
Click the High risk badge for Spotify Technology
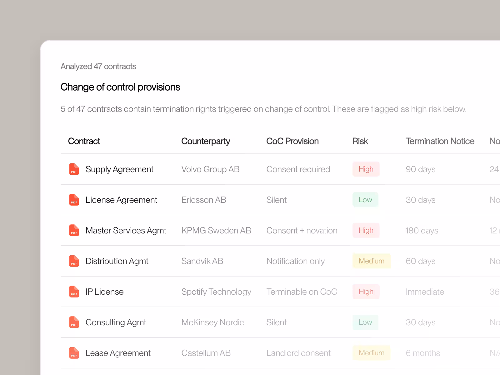coord(366,292)
